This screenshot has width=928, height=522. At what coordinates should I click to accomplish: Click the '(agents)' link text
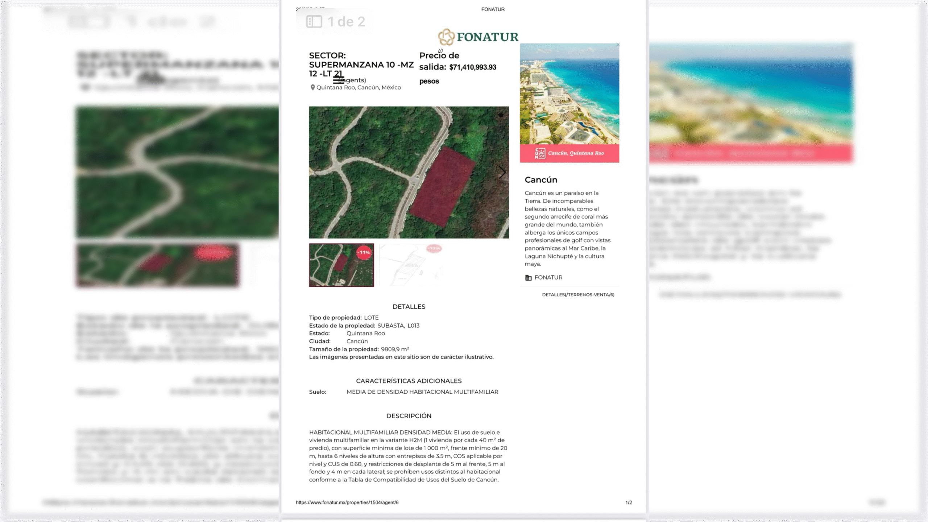(354, 80)
